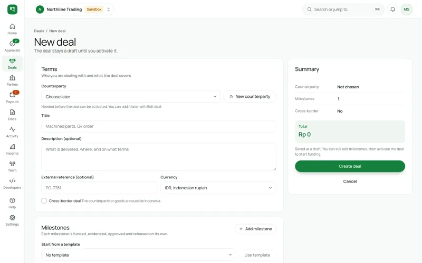
Task: Click the Add milestone button
Action: (255, 229)
